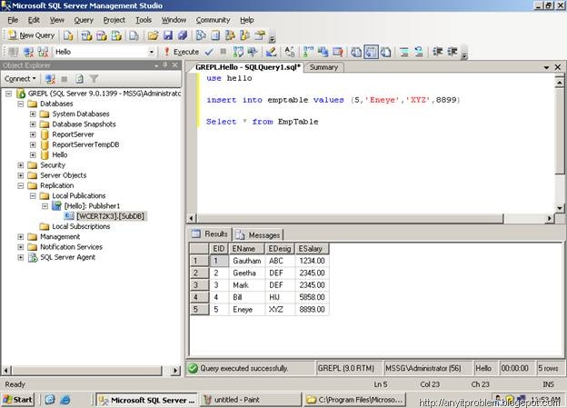
Task: Select Results to Grid output mode
Action: [x=371, y=52]
